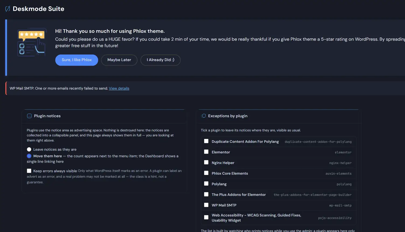Click the Deskmode Suite logo icon
This screenshot has height=232, width=405.
pos(8,9)
